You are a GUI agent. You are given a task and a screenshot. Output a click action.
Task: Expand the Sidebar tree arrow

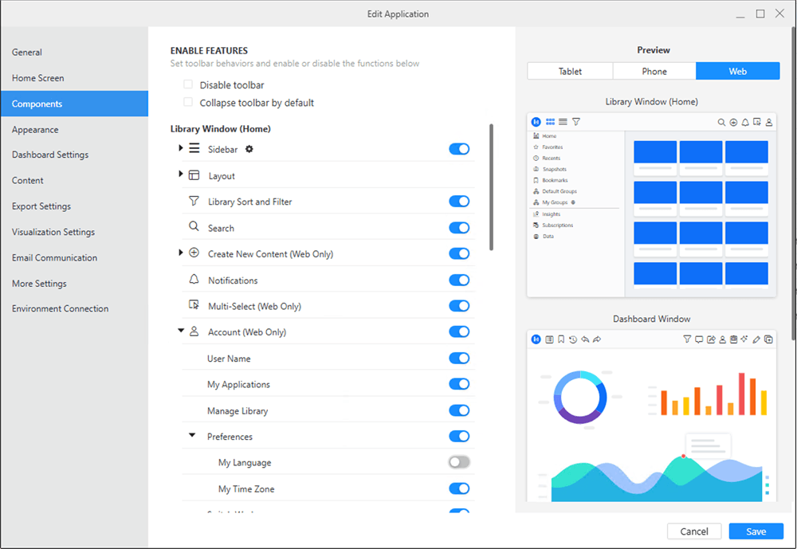[182, 148]
